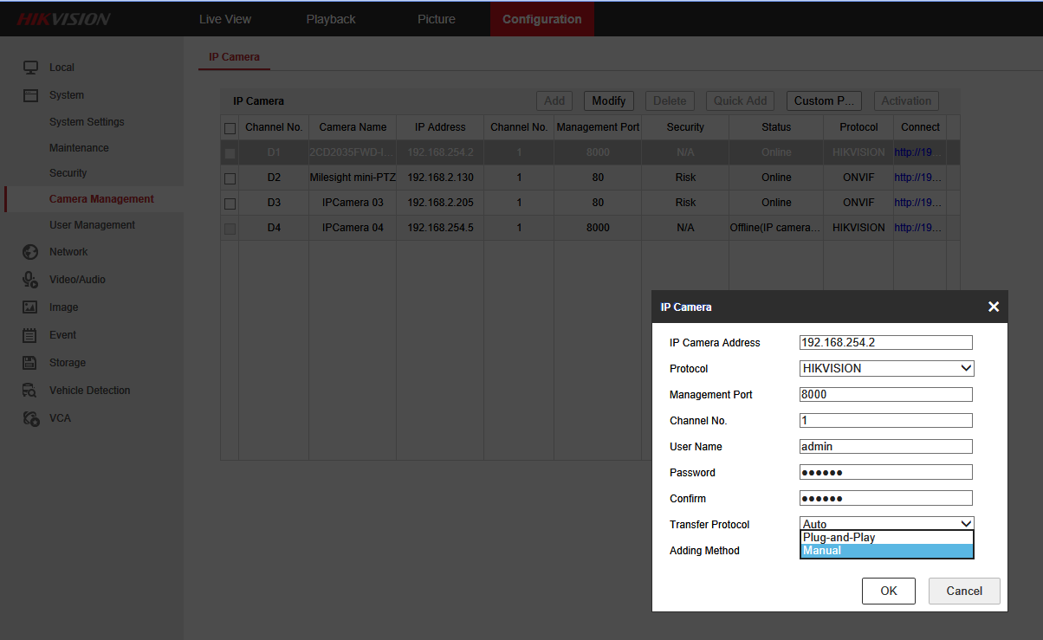
Task: Open the Live View tab
Action: point(225,19)
